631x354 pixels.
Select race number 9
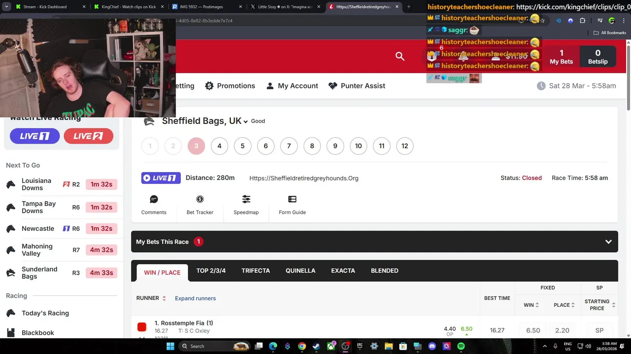335,146
